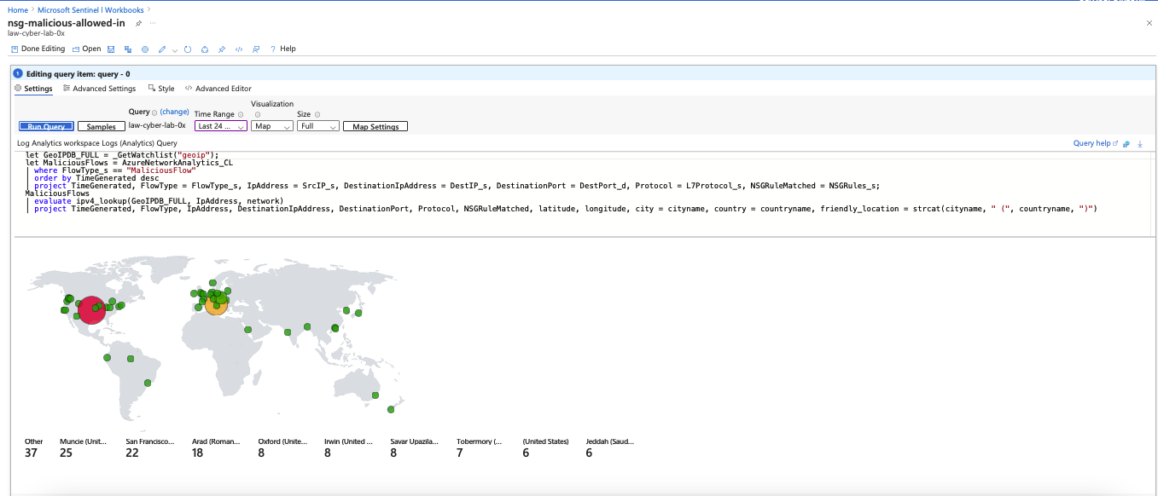This screenshot has height=496, width=1158.
Task: Select the Tobermory 7 map metric
Action: (x=480, y=447)
